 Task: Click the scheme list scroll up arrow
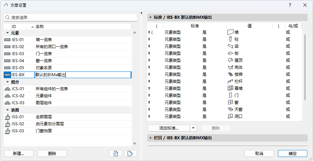pyautogui.click(x=135, y=32)
